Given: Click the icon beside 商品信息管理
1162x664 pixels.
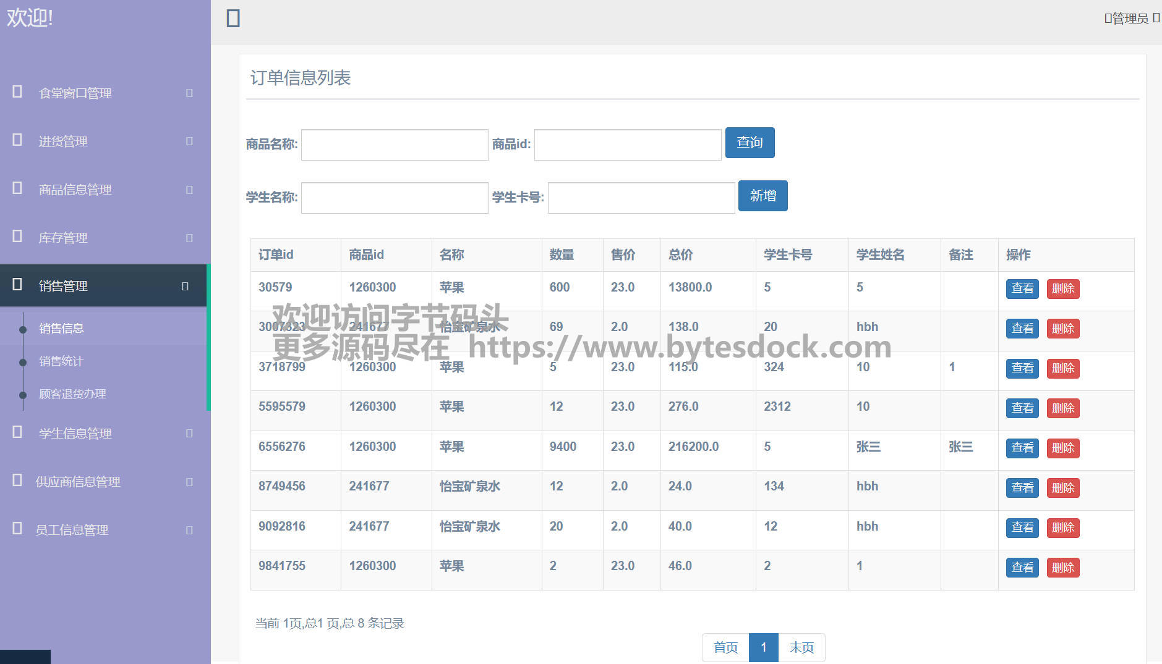Looking at the screenshot, I should [17, 188].
